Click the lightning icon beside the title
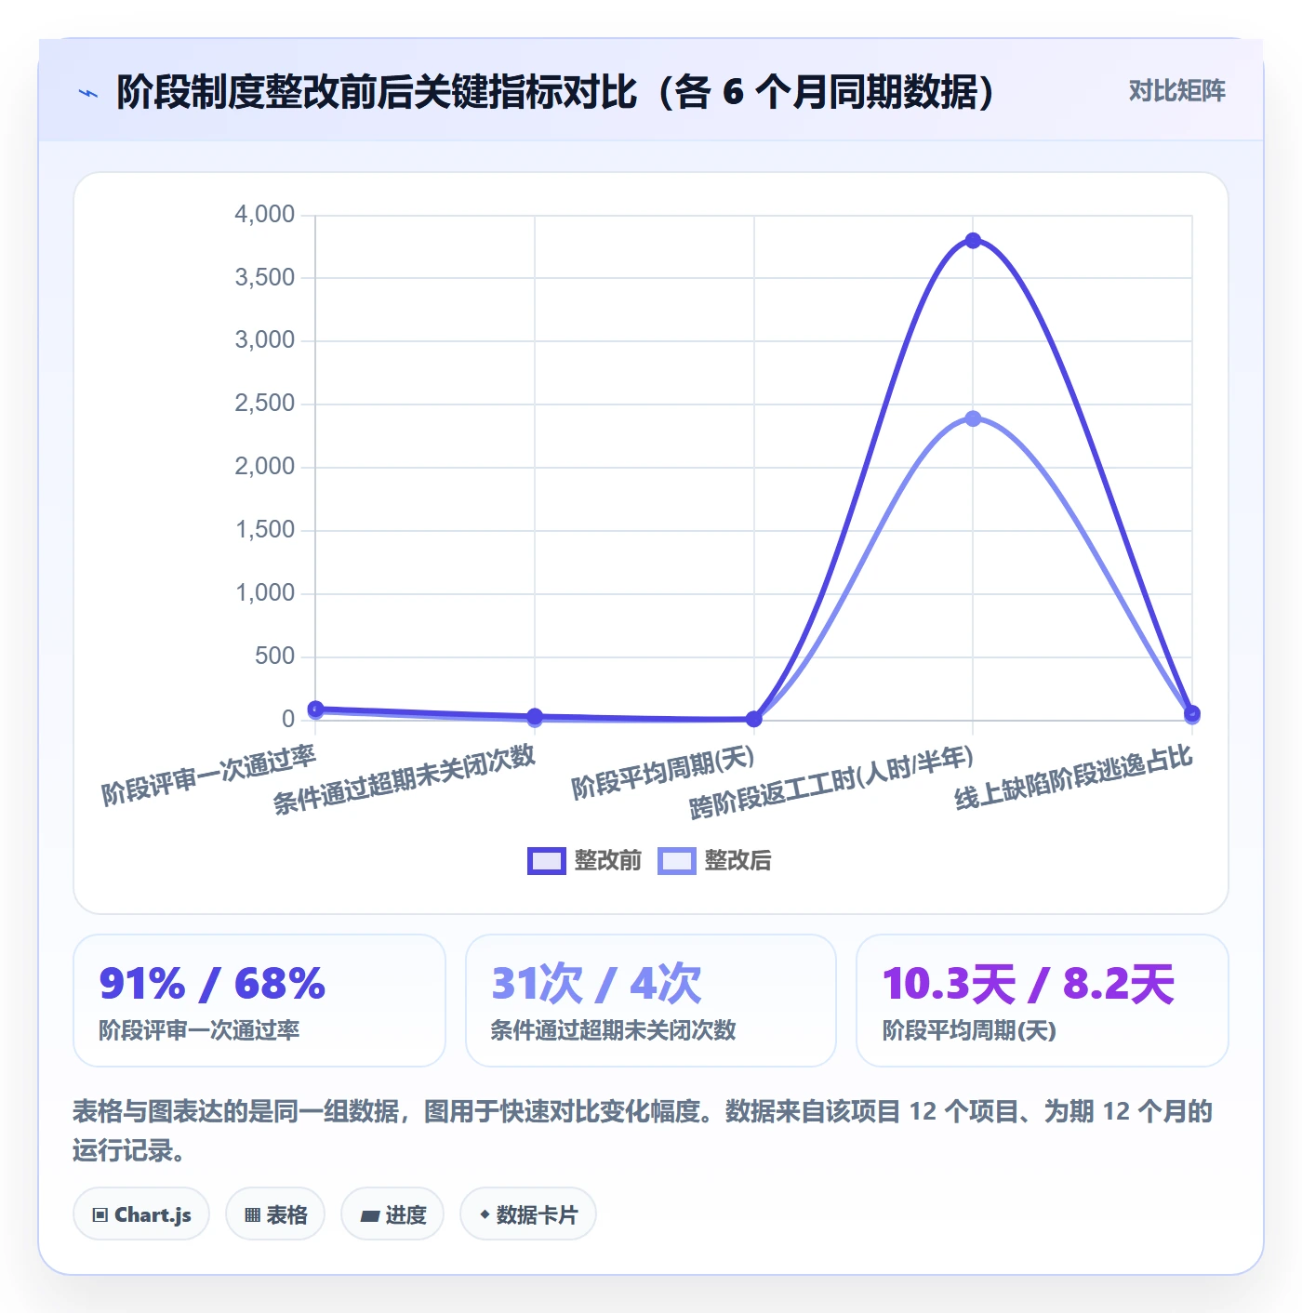 [88, 93]
